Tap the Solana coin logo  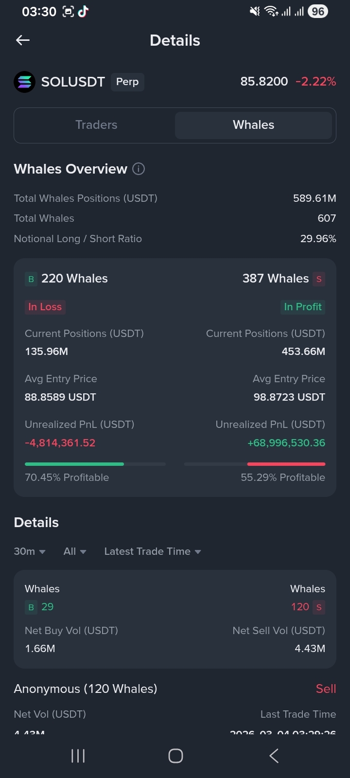24,82
